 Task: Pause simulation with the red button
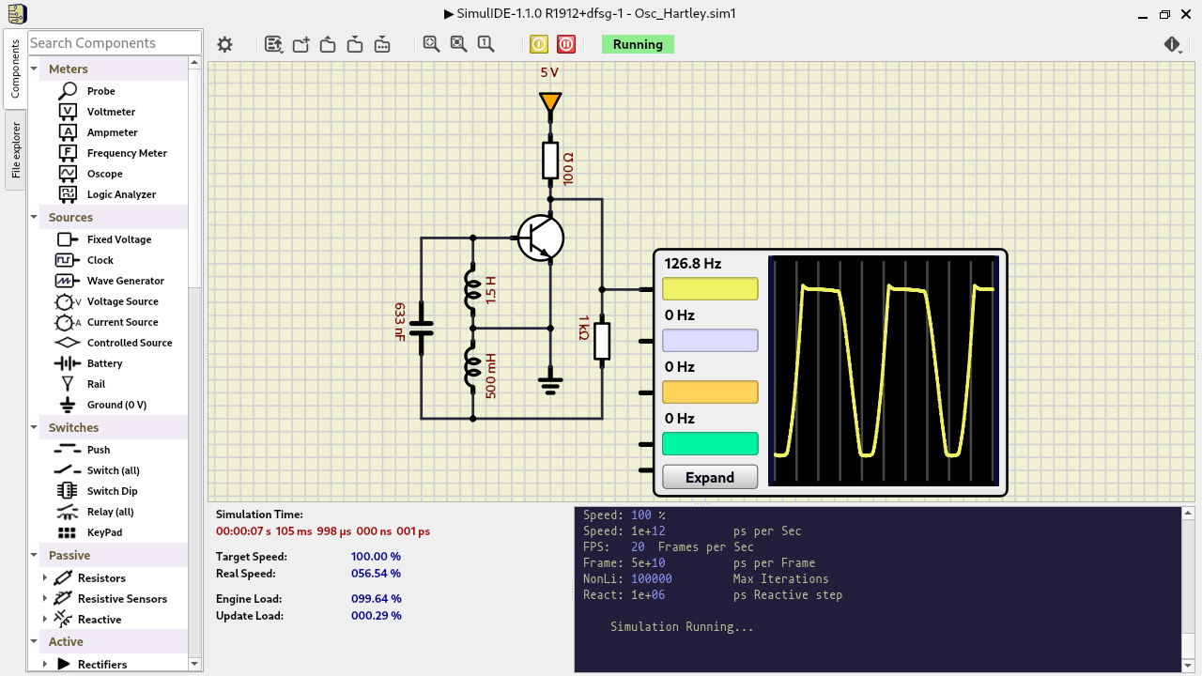[566, 44]
